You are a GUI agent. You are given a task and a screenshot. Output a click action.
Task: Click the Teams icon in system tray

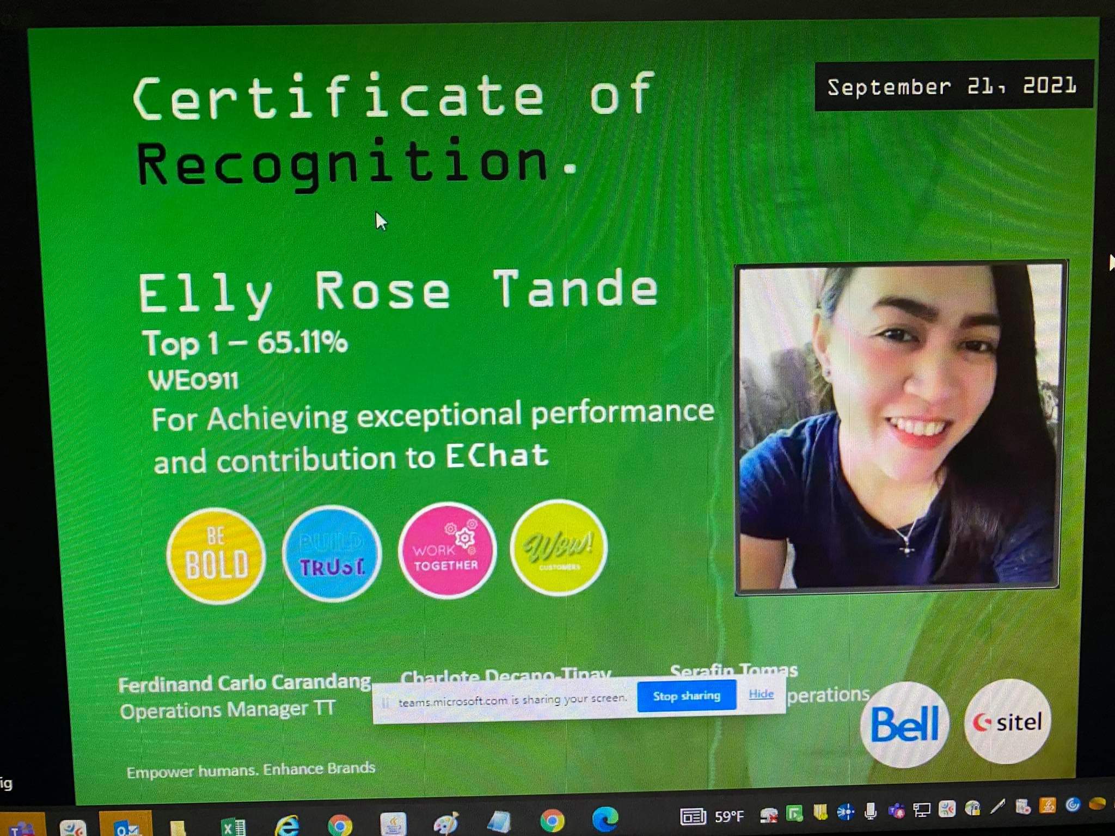coord(896,811)
